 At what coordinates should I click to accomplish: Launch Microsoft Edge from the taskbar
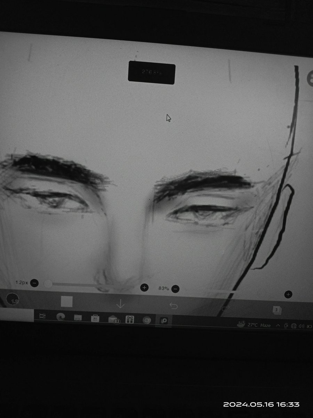pyautogui.click(x=61, y=317)
